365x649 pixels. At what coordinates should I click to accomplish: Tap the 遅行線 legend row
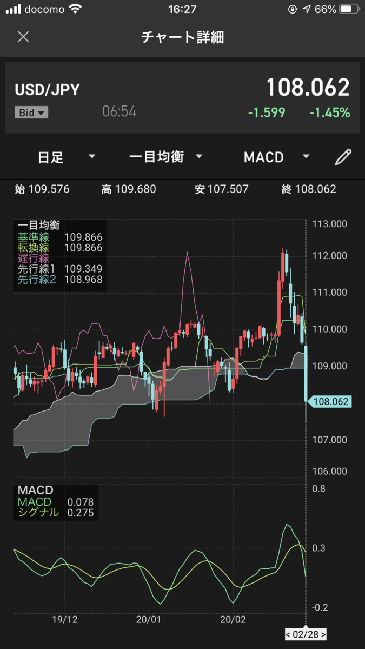pyautogui.click(x=34, y=258)
